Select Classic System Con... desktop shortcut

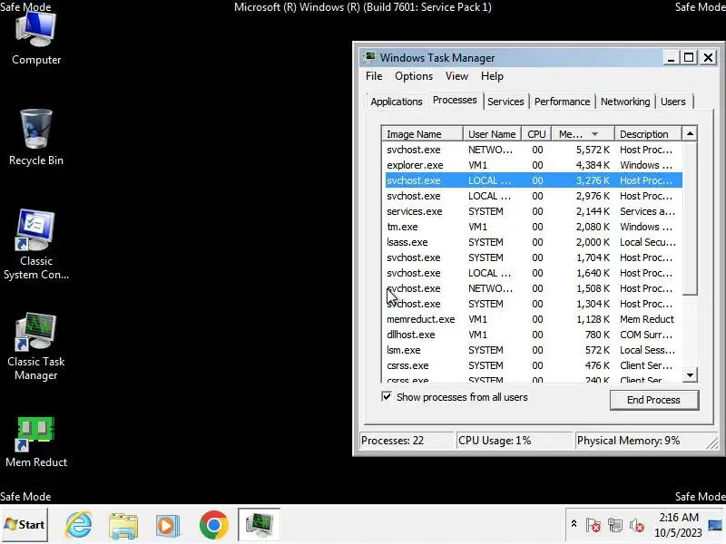(x=36, y=244)
